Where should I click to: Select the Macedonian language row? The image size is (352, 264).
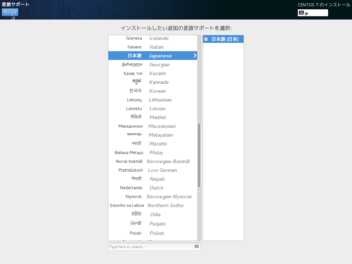[153, 126]
